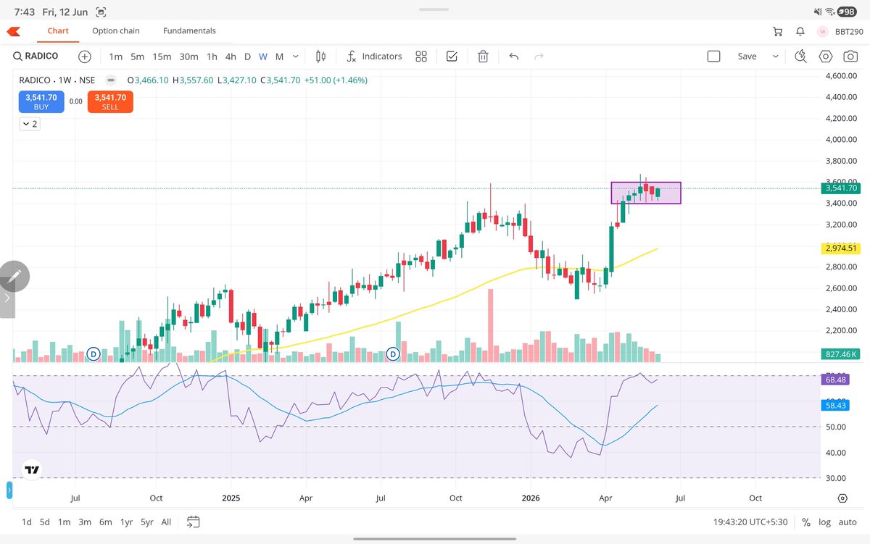Screen dimensions: 870x544
Task: Click the TradingView logo
Action: click(32, 470)
